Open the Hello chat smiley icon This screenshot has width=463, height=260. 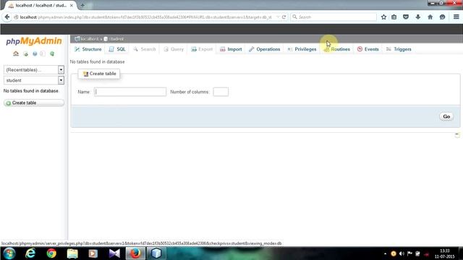tap(442, 17)
